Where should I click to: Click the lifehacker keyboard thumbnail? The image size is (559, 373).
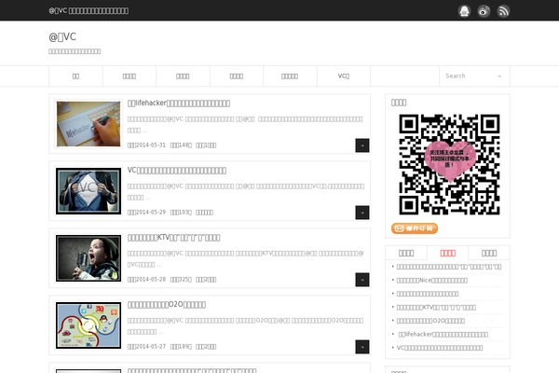click(89, 124)
